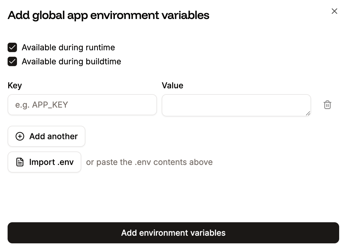Focus the APP_KEY key input field
The width and height of the screenshot is (345, 248).
point(82,105)
